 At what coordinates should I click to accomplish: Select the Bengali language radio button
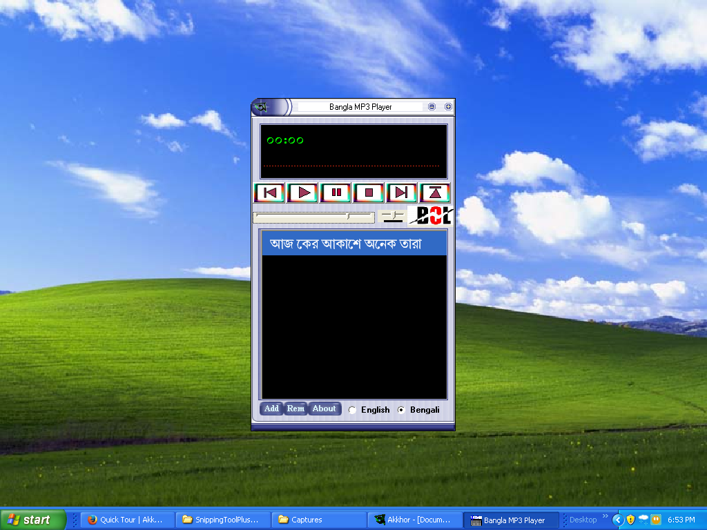pos(401,410)
